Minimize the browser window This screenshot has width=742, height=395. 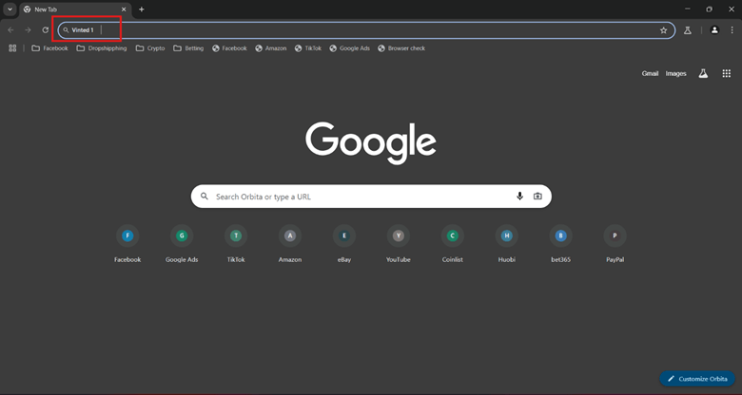click(688, 9)
